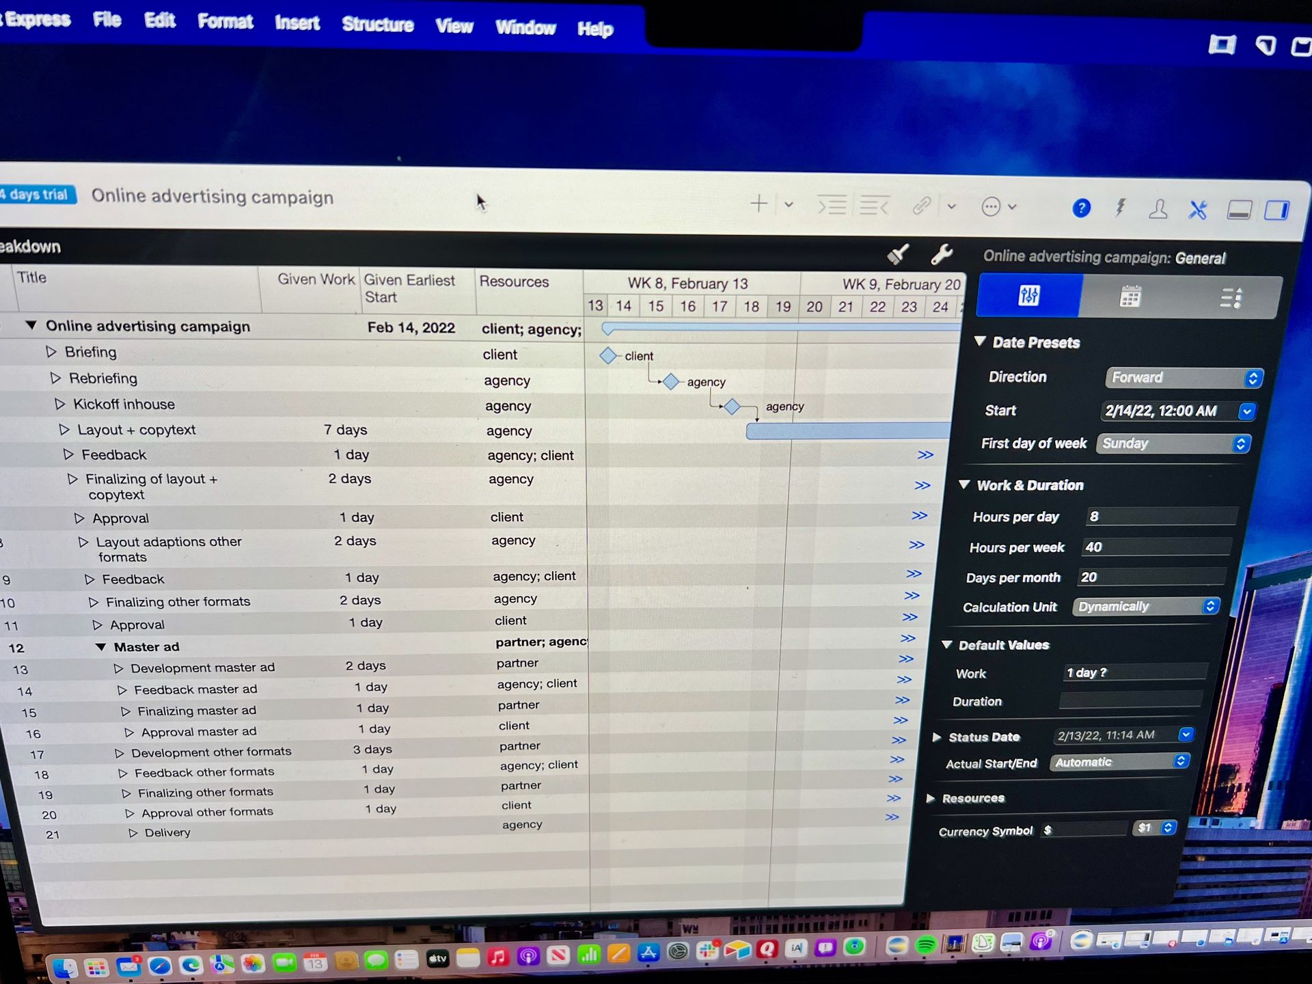The height and width of the screenshot is (984, 1312).
Task: Toggle the bottom detail pane
Action: click(1239, 210)
